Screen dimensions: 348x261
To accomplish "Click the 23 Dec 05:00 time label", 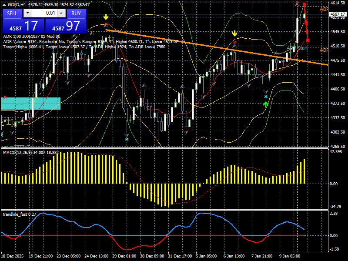I will [x=69, y=256].
